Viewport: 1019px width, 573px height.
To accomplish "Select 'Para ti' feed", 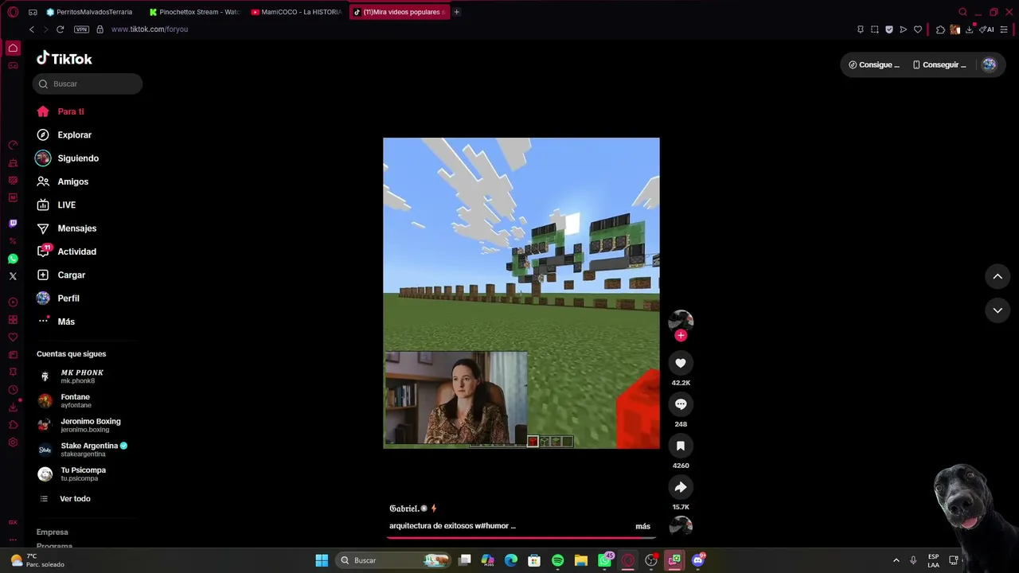I will pyautogui.click(x=71, y=112).
